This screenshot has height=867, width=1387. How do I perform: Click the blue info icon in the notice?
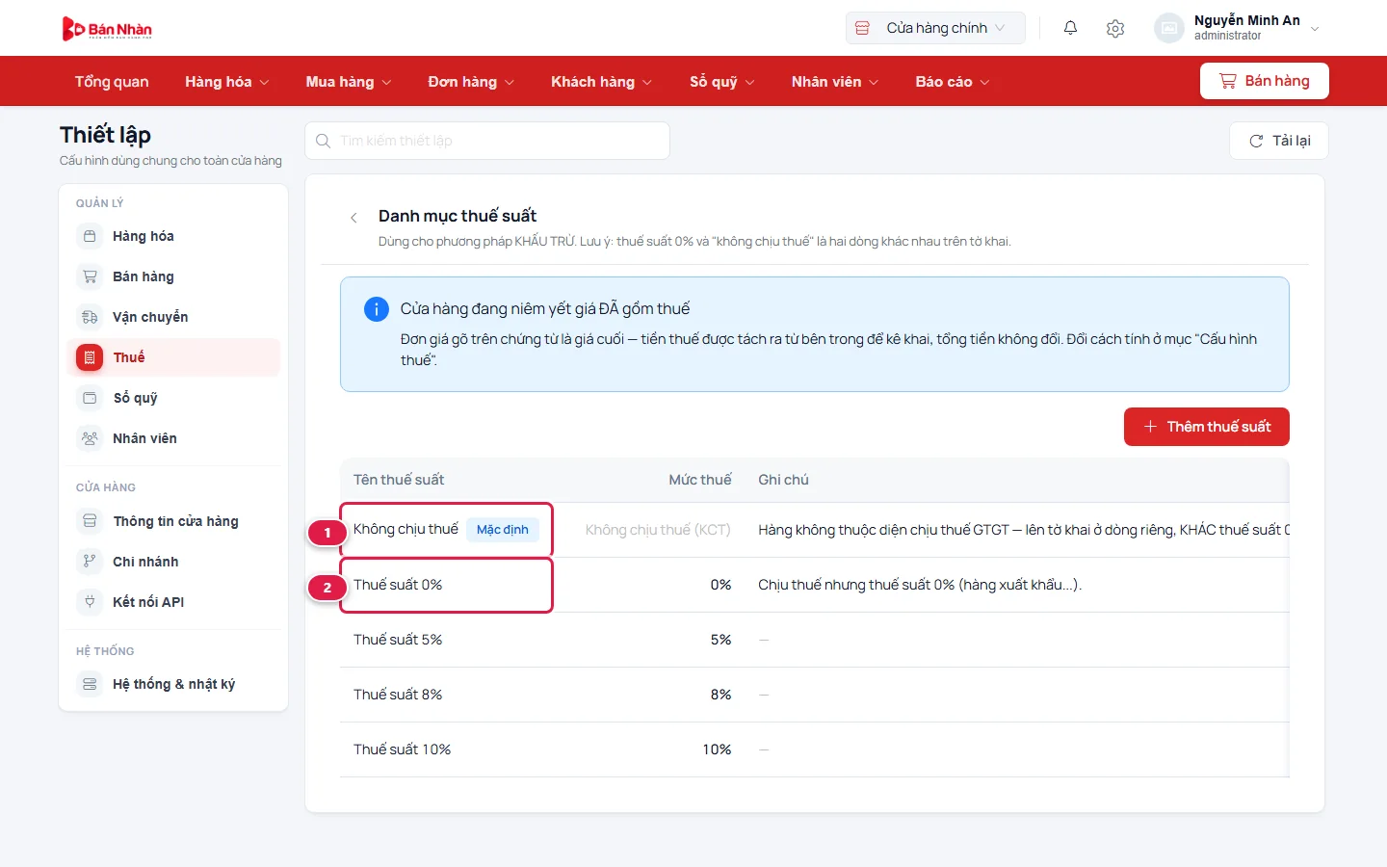376,309
